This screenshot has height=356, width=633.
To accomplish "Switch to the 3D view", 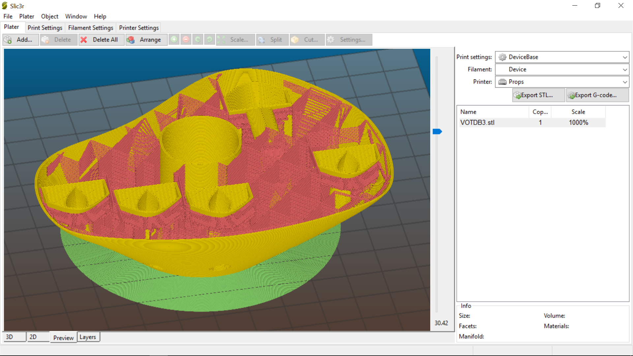I will [x=15, y=337].
